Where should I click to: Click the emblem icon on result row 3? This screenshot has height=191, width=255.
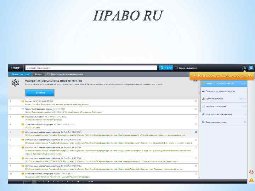[23, 117]
